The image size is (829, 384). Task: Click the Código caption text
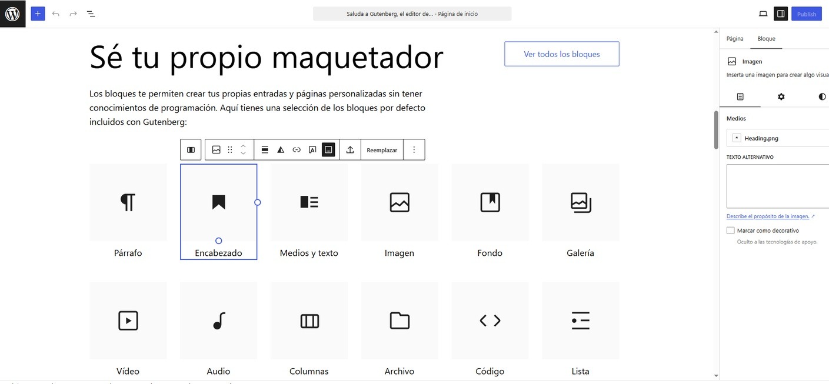(490, 371)
